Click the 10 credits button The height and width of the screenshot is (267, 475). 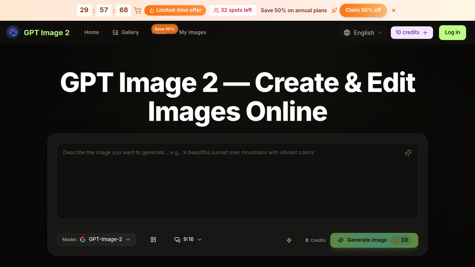coord(412,33)
